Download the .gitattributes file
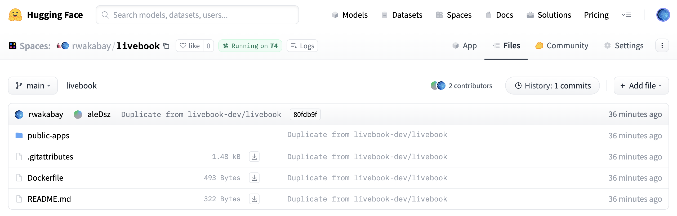 click(x=254, y=157)
